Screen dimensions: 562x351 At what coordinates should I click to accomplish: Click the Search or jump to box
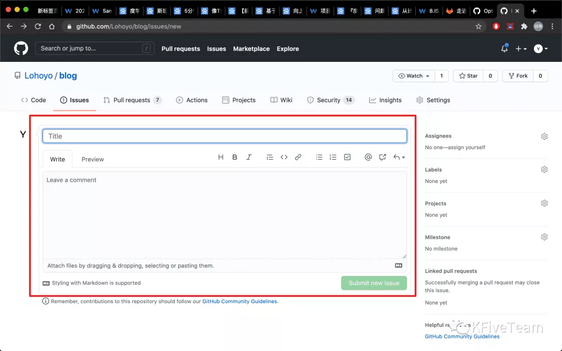[95, 48]
